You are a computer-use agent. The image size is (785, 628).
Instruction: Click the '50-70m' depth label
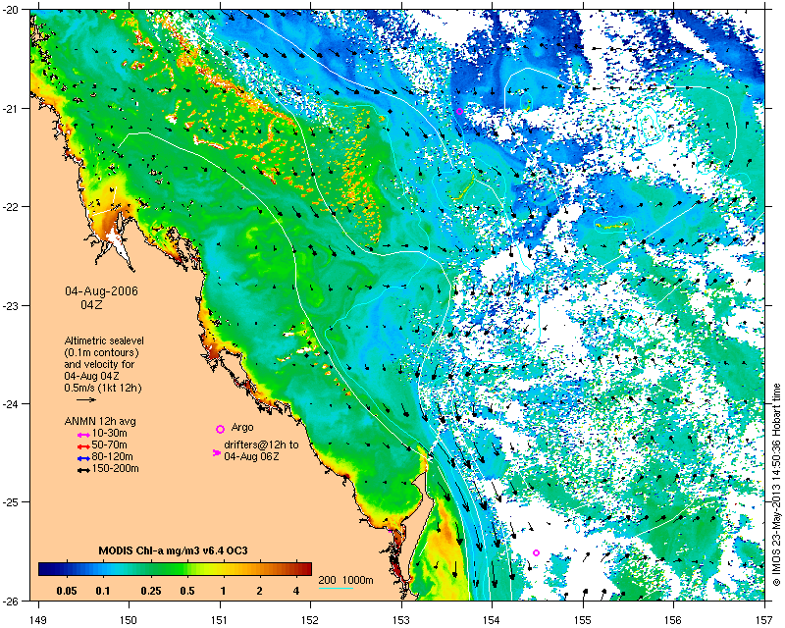[109, 445]
